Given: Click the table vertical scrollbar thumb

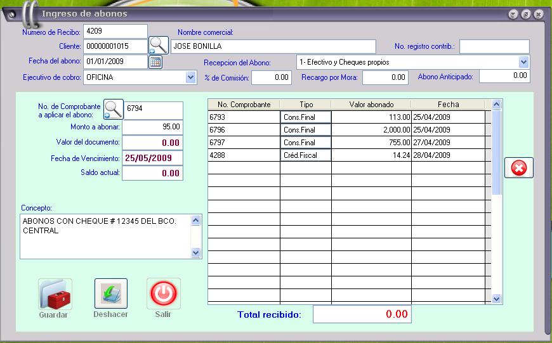Looking at the screenshot, I should tap(496, 152).
